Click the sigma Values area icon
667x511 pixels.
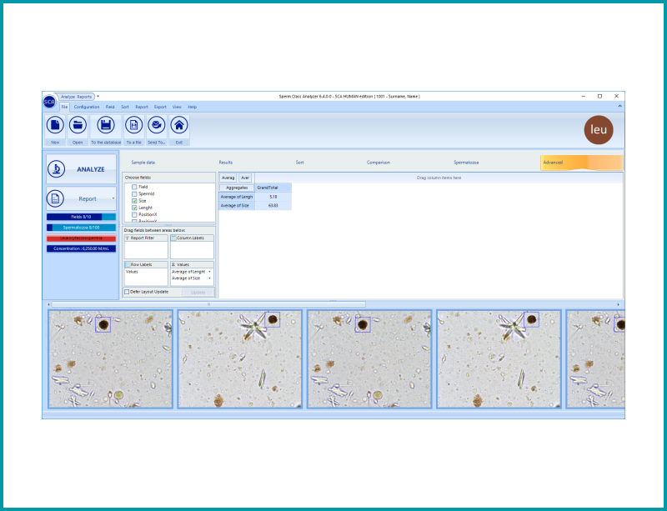click(x=173, y=264)
